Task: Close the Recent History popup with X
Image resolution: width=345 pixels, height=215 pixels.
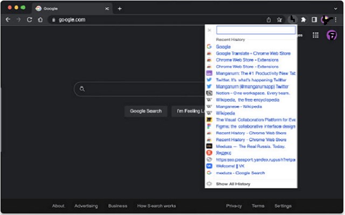Action: (210, 30)
